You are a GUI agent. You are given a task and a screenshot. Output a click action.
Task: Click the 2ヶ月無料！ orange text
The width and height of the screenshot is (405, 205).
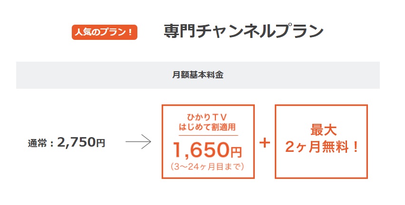click(x=321, y=147)
